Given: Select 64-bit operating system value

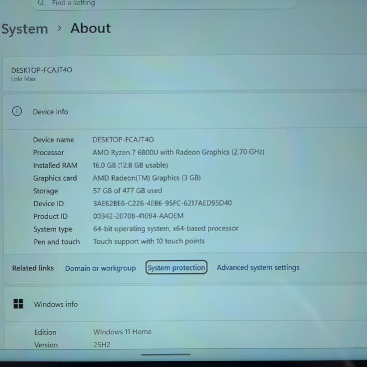Looking at the screenshot, I should coord(165,228).
